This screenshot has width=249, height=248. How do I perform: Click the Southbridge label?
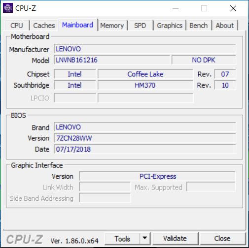coord(32,85)
